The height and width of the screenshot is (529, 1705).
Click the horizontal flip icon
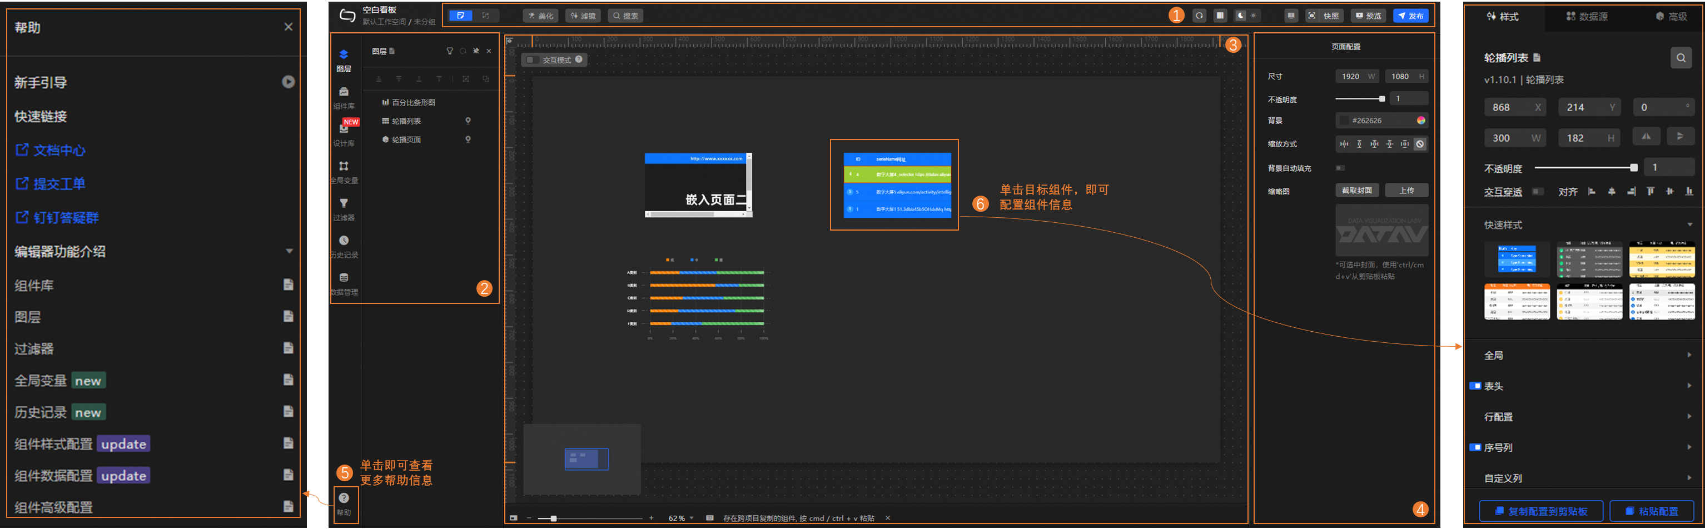point(1646,137)
